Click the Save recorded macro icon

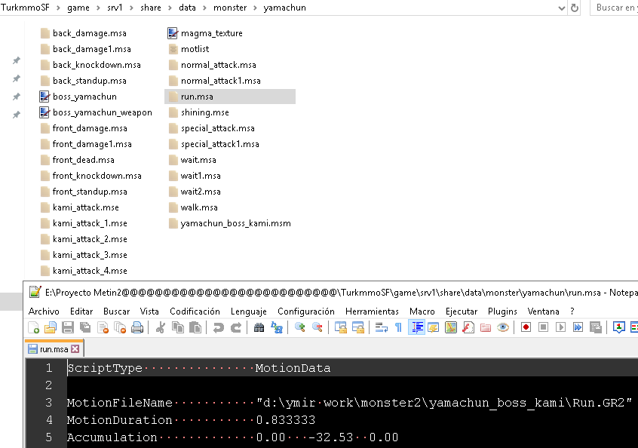pyautogui.click(x=595, y=327)
